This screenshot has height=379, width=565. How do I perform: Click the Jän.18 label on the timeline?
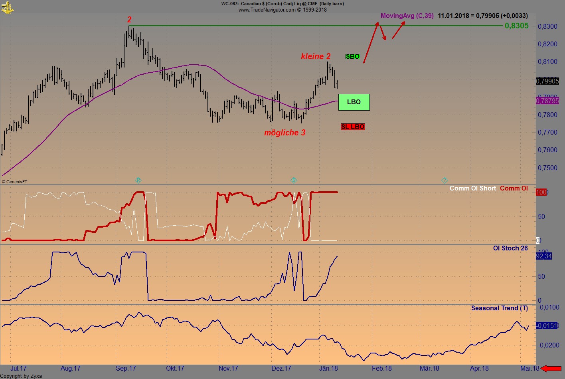[x=328, y=369]
